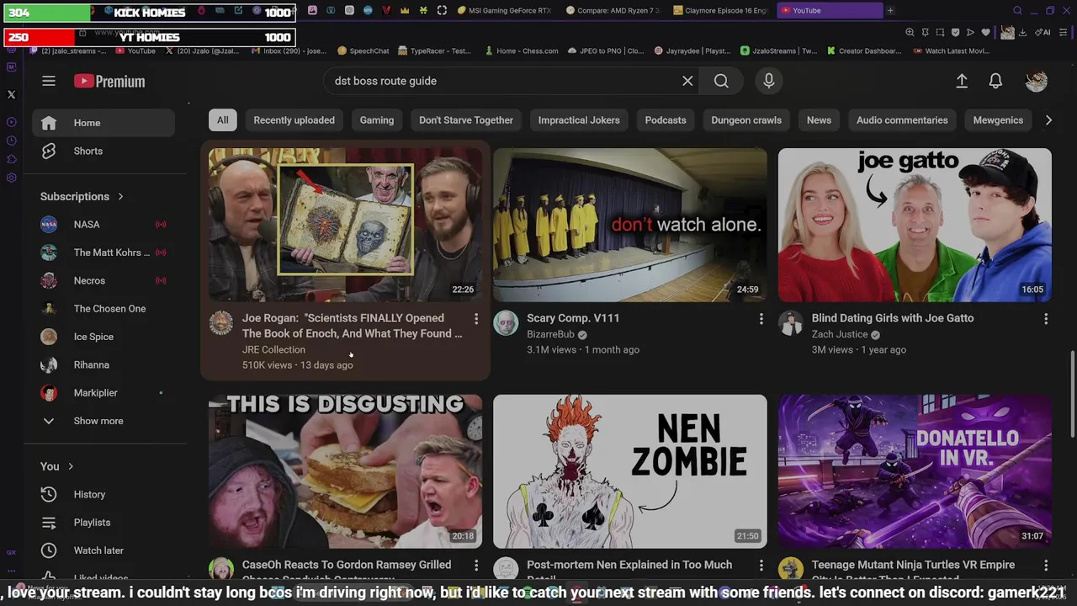Screen dimensions: 1077x606
Task: Expand Show more subscriptions
Action: [x=103, y=421]
